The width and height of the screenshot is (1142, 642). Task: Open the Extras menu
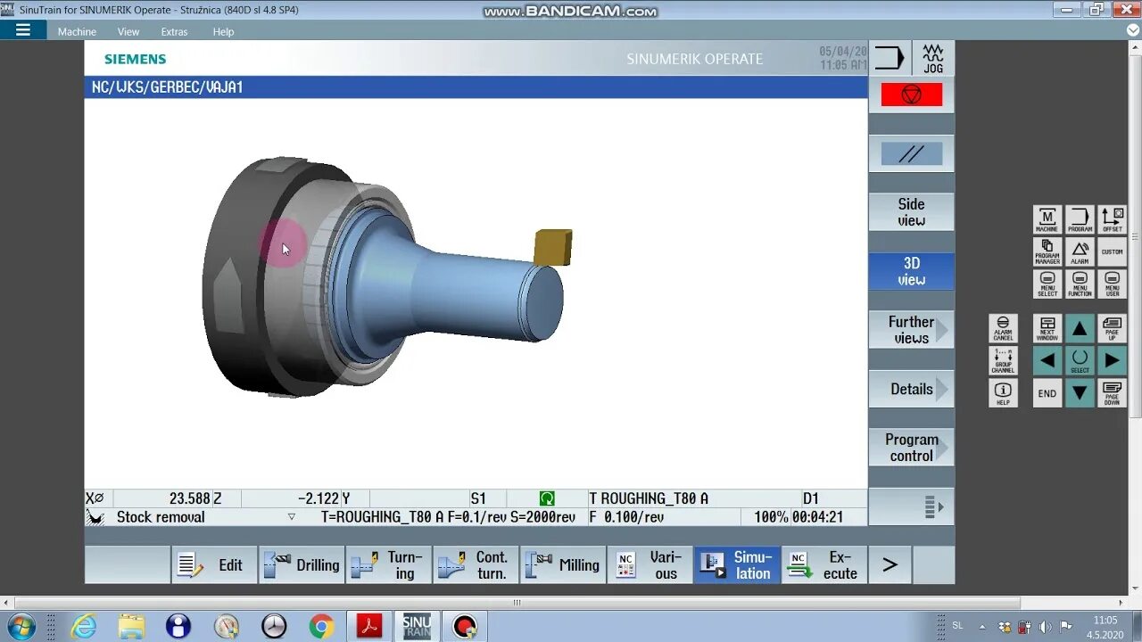pyautogui.click(x=174, y=31)
